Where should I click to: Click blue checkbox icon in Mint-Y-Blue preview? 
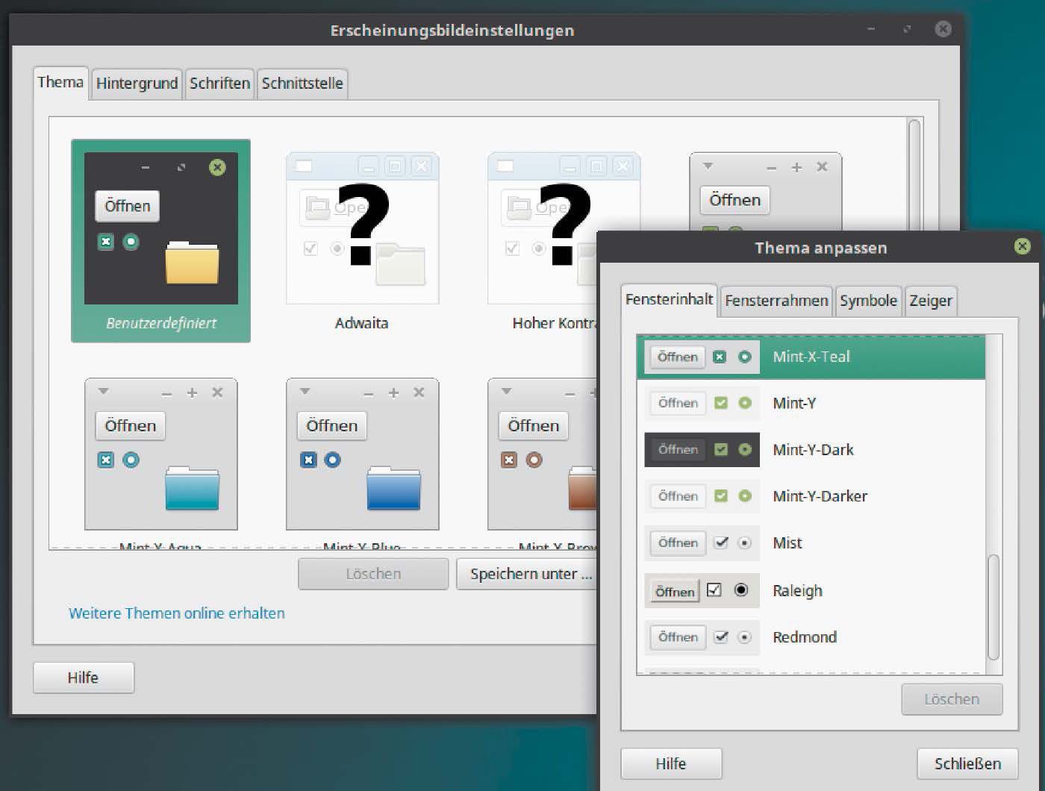point(308,460)
